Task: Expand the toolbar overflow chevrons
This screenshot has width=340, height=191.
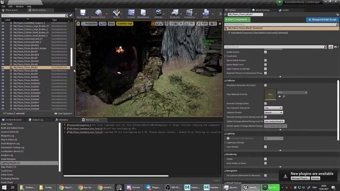Action: [x=220, y=14]
